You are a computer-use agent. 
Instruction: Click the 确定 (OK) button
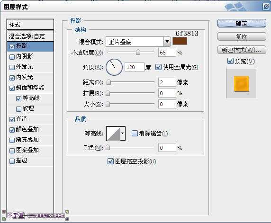pos(242,23)
